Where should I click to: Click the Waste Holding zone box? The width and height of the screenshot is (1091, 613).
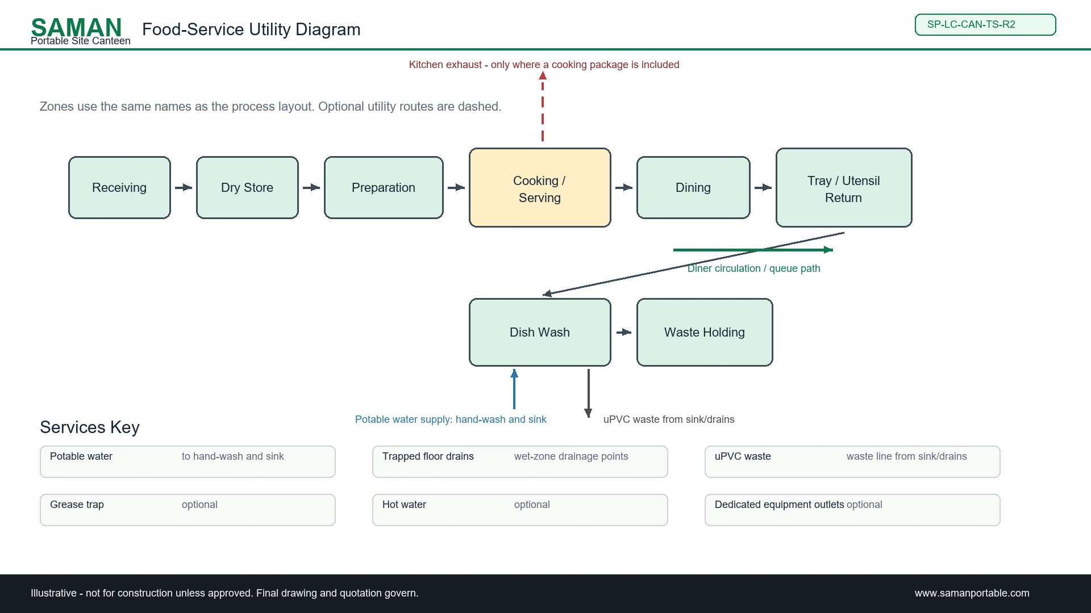point(705,332)
